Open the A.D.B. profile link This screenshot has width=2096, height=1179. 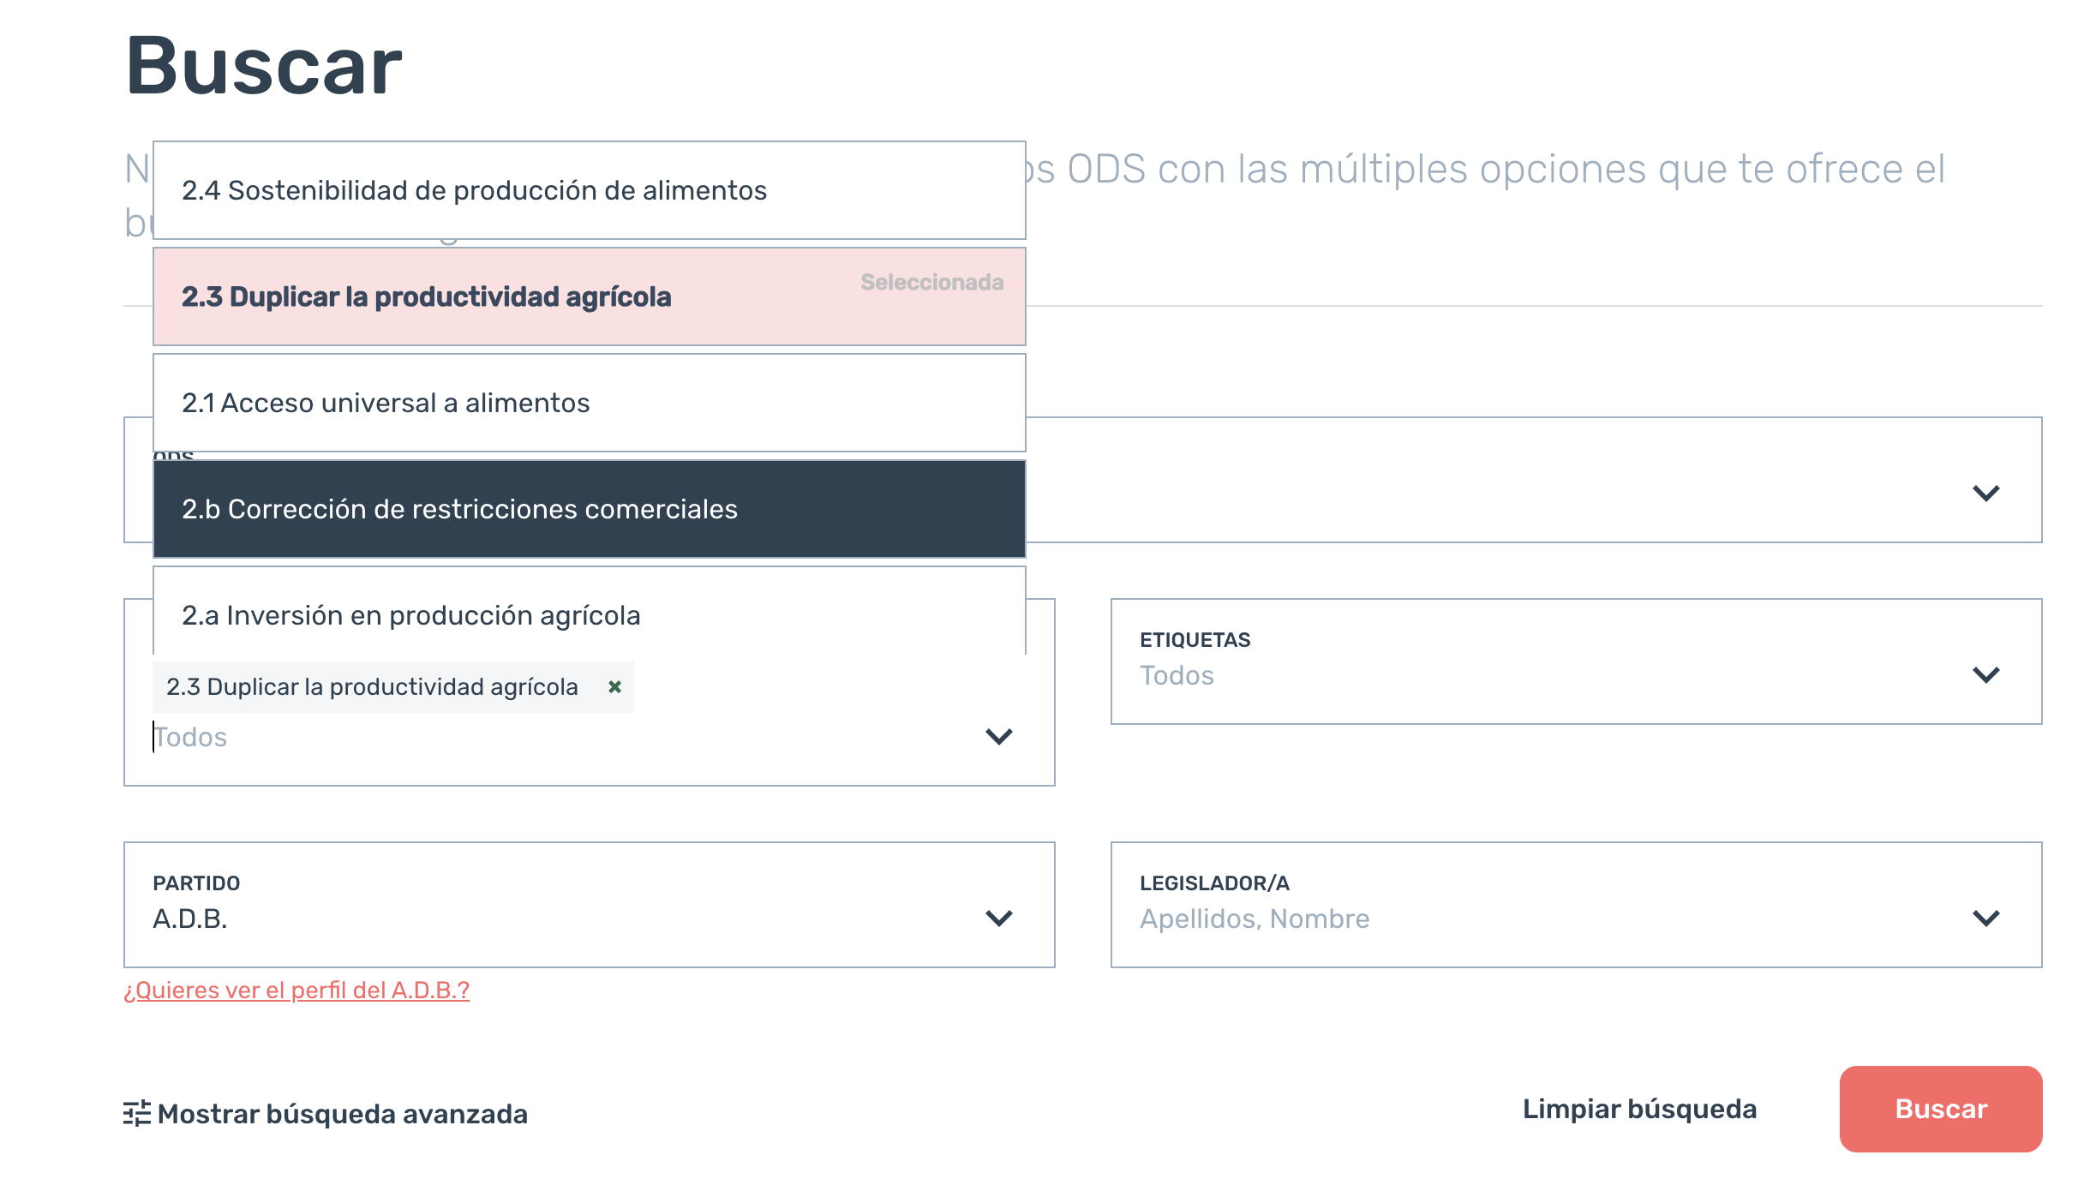[296, 990]
